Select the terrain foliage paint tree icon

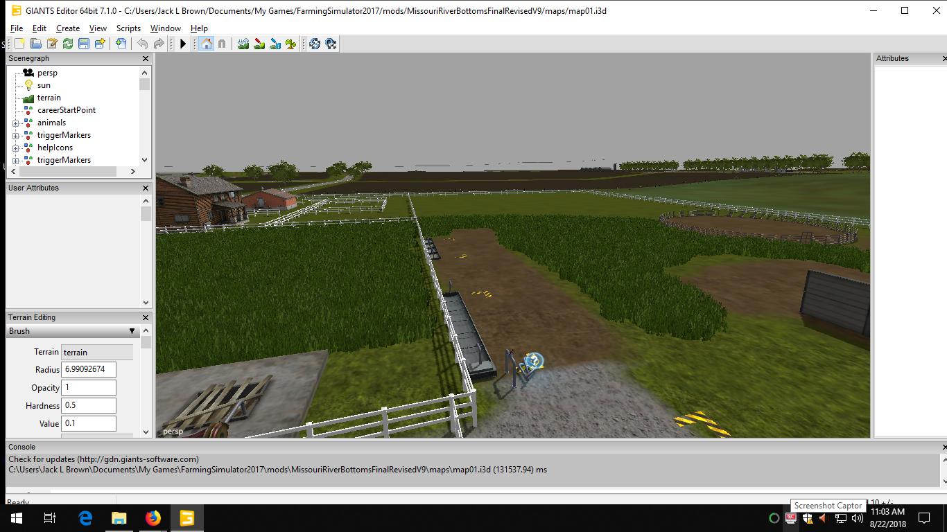291,44
